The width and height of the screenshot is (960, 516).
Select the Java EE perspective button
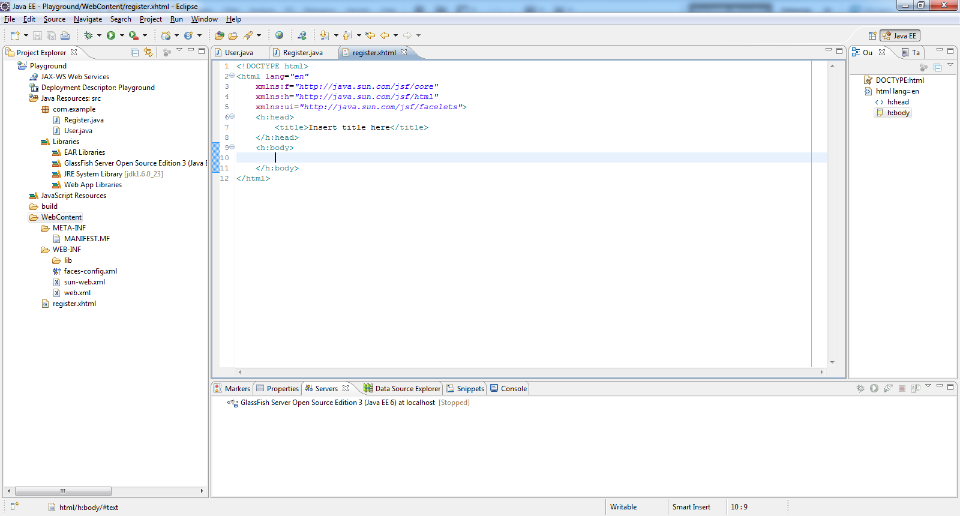point(899,35)
